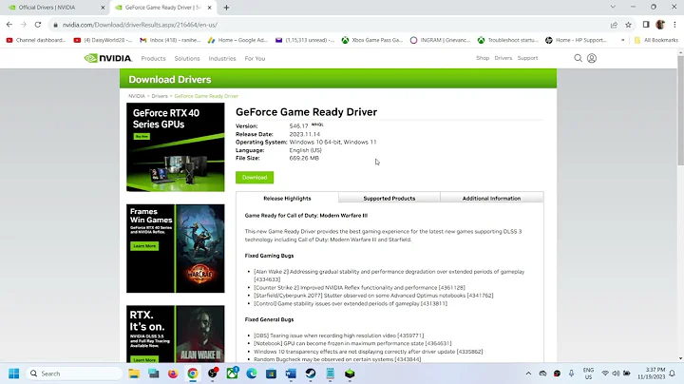Open the tab search chevron in title bar
The height and width of the screenshot is (384, 684).
[613, 7]
